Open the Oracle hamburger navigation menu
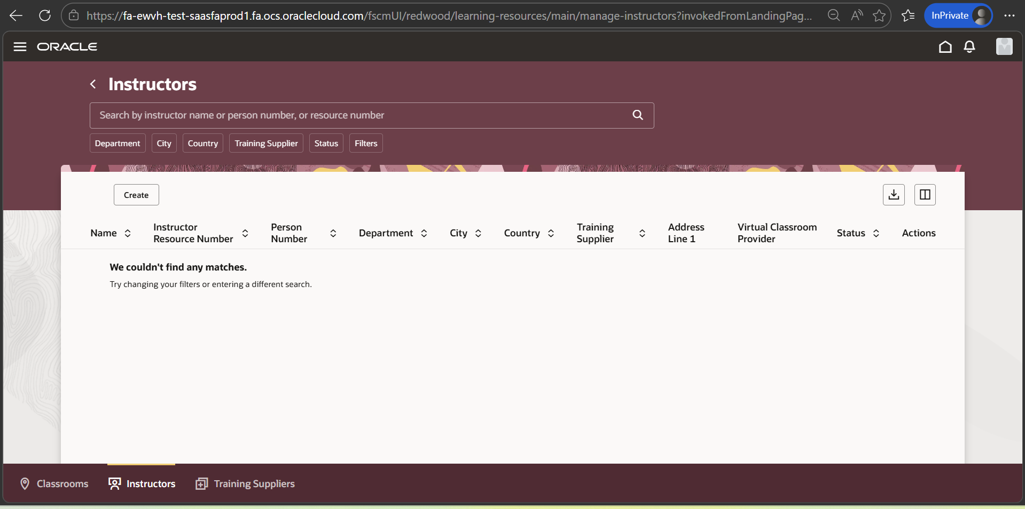 pyautogui.click(x=20, y=46)
